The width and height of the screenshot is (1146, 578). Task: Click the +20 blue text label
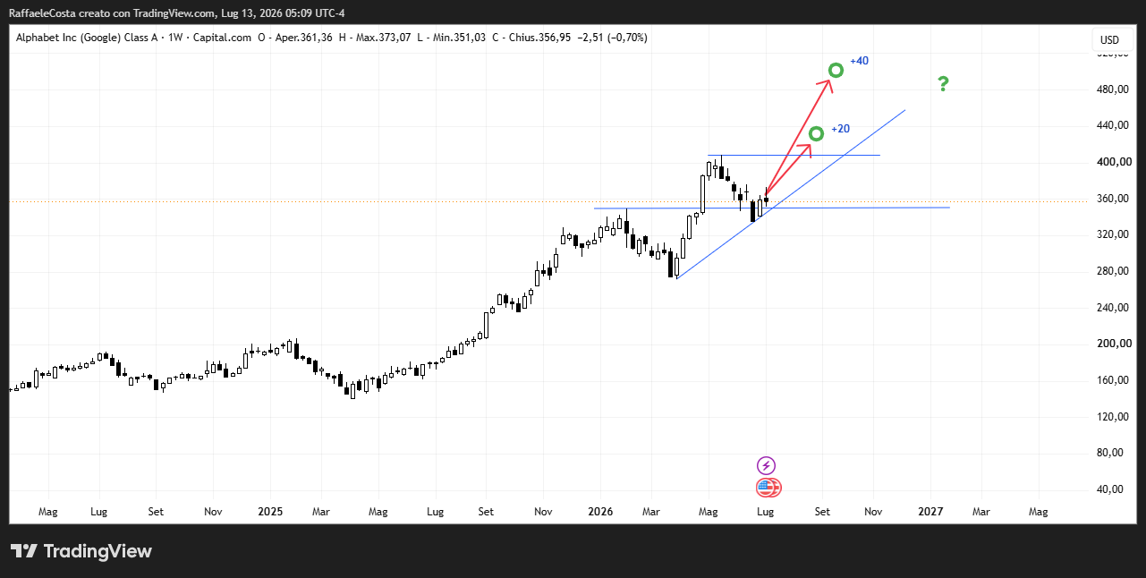840,129
